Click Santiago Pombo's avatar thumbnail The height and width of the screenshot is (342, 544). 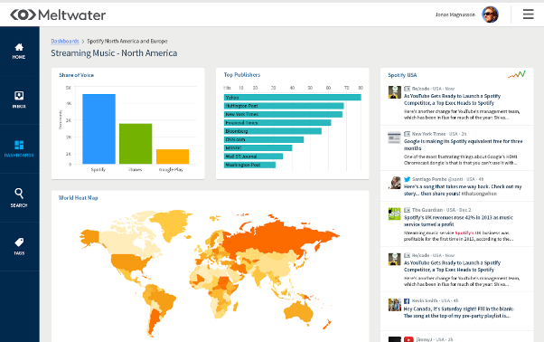pyautogui.click(x=395, y=183)
